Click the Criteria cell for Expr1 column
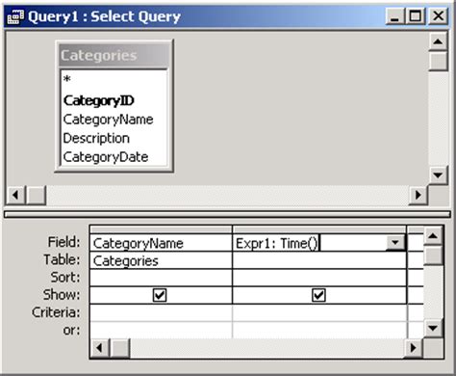Viewport: 456px width, 376px height. pyautogui.click(x=319, y=312)
